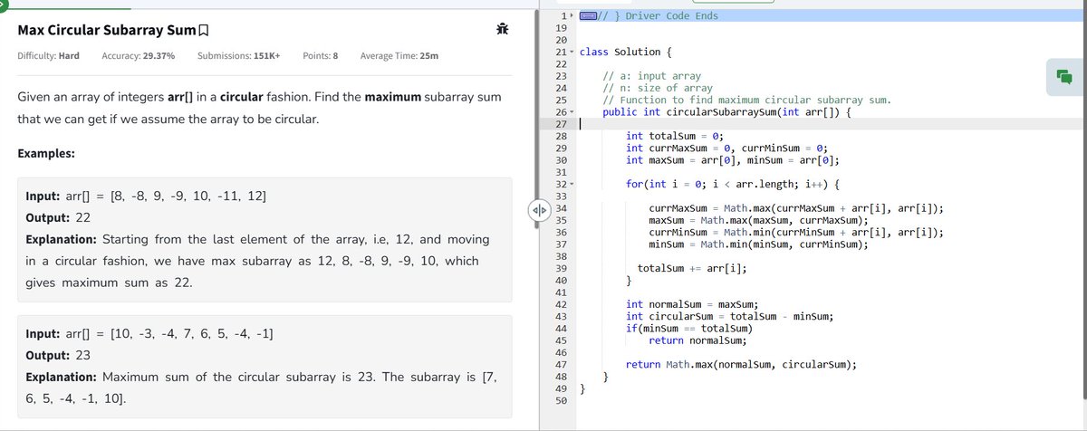The height and width of the screenshot is (431, 1087).
Task: Click the Max Circular Subarray Sum title
Action: pyautogui.click(x=106, y=32)
